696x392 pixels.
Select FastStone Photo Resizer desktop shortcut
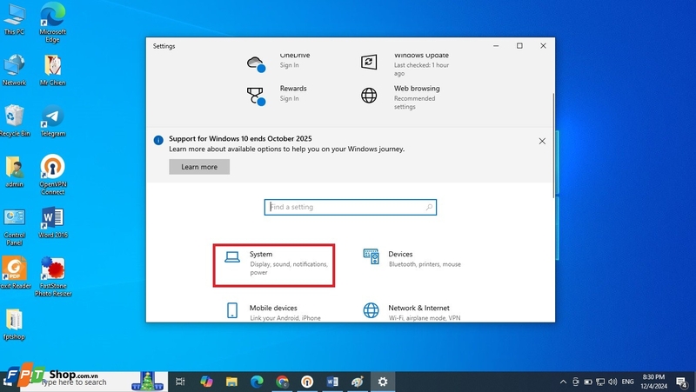coord(53,276)
